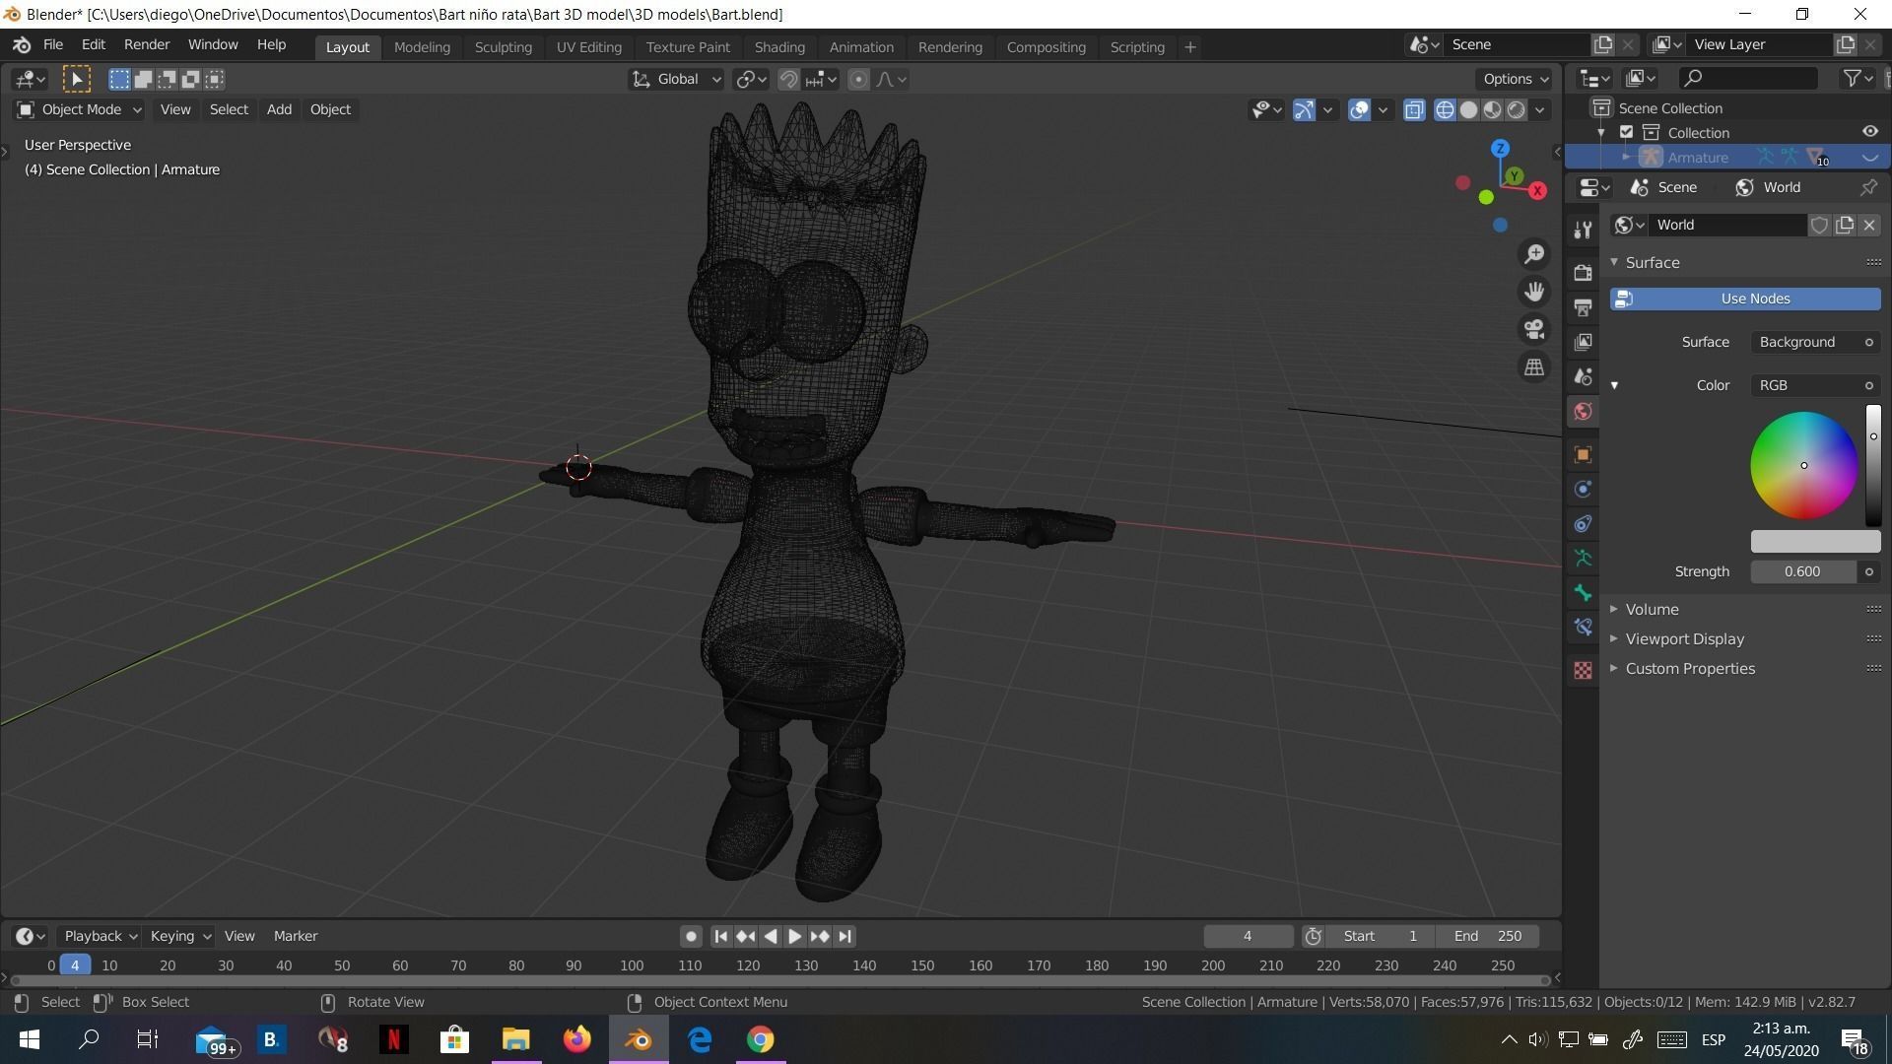Image resolution: width=1892 pixels, height=1064 pixels.
Task: Toggle the Collection exclude checkbox
Action: tap(1627, 132)
